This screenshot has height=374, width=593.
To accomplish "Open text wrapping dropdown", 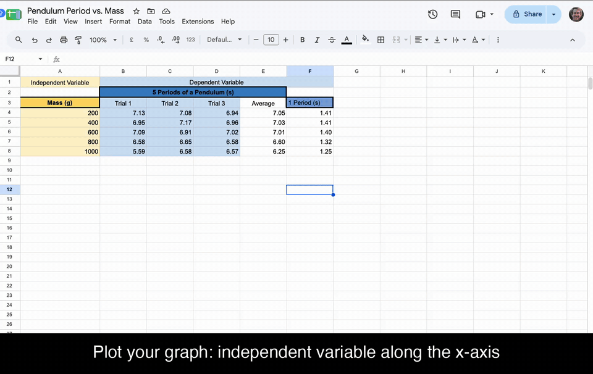I will [x=459, y=39].
